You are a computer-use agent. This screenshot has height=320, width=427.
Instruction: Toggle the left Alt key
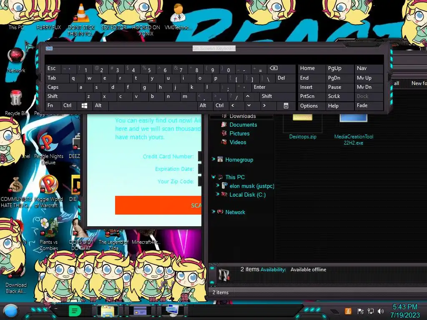100,105
